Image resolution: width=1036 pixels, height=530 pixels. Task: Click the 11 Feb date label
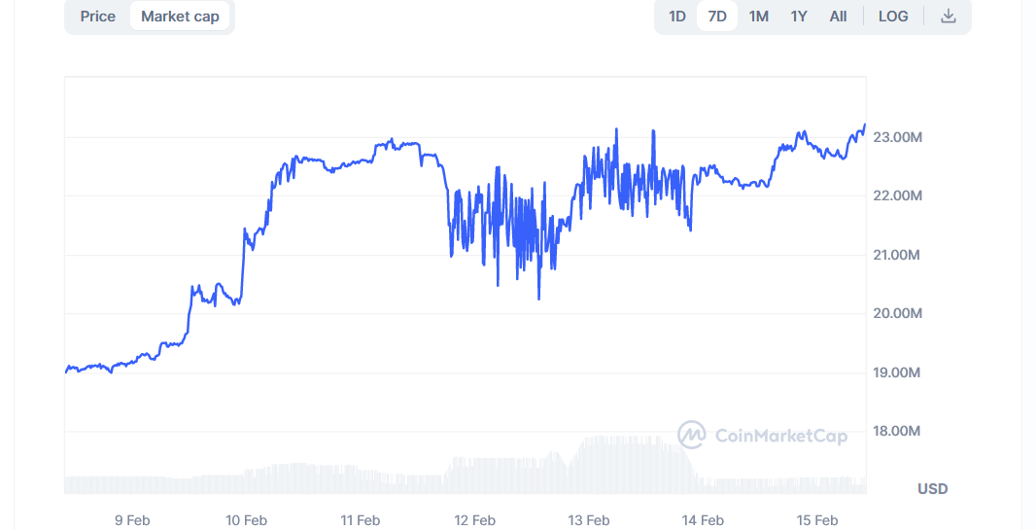pos(361,520)
